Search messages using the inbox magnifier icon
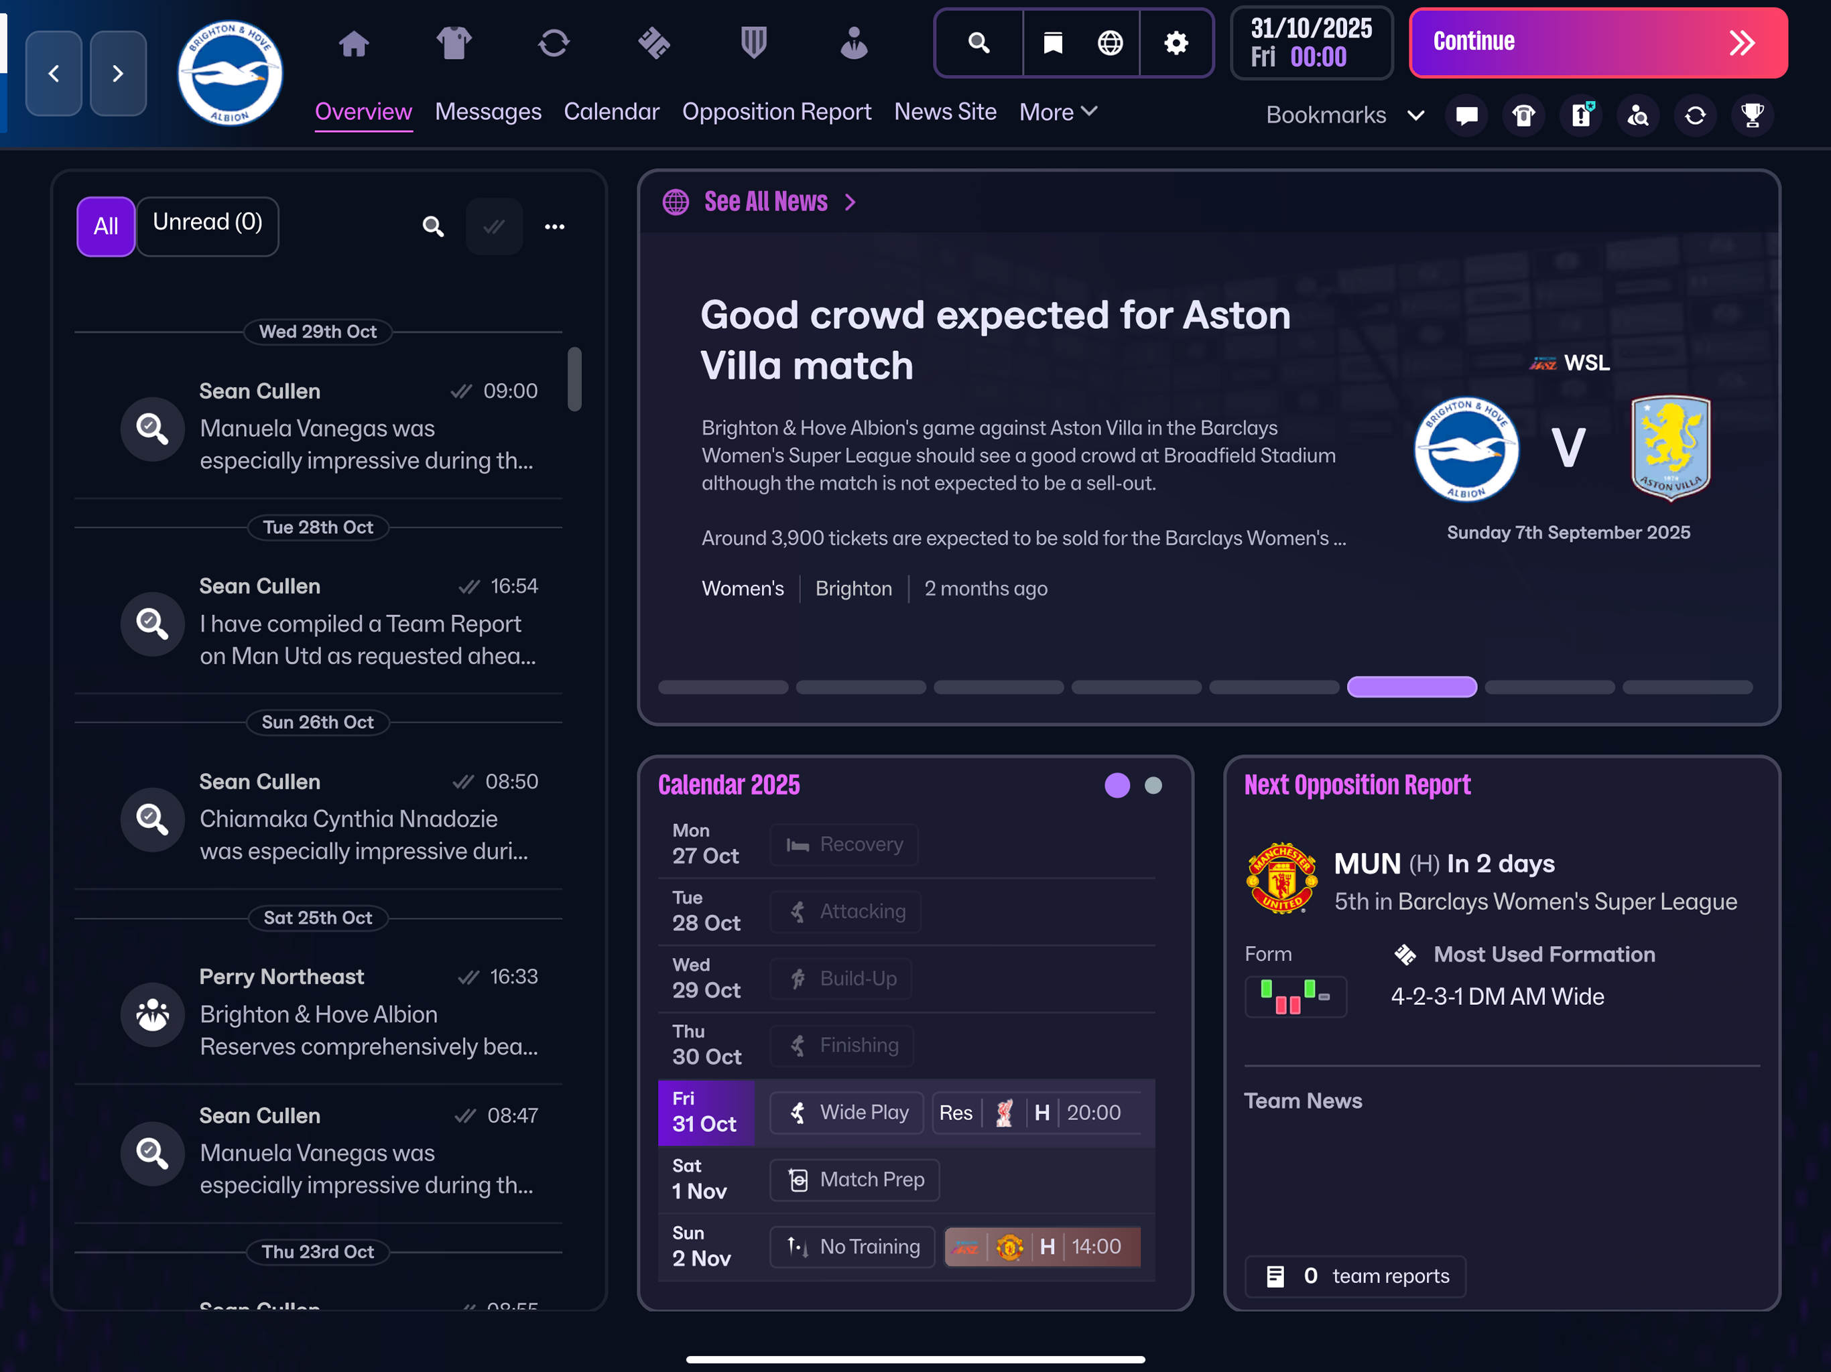 (x=432, y=226)
